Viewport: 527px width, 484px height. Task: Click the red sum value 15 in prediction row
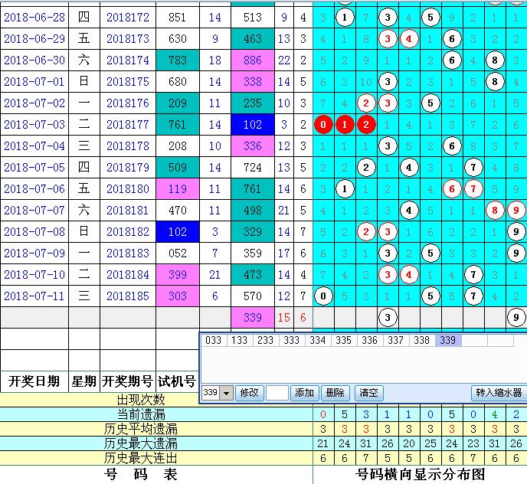coord(284,317)
